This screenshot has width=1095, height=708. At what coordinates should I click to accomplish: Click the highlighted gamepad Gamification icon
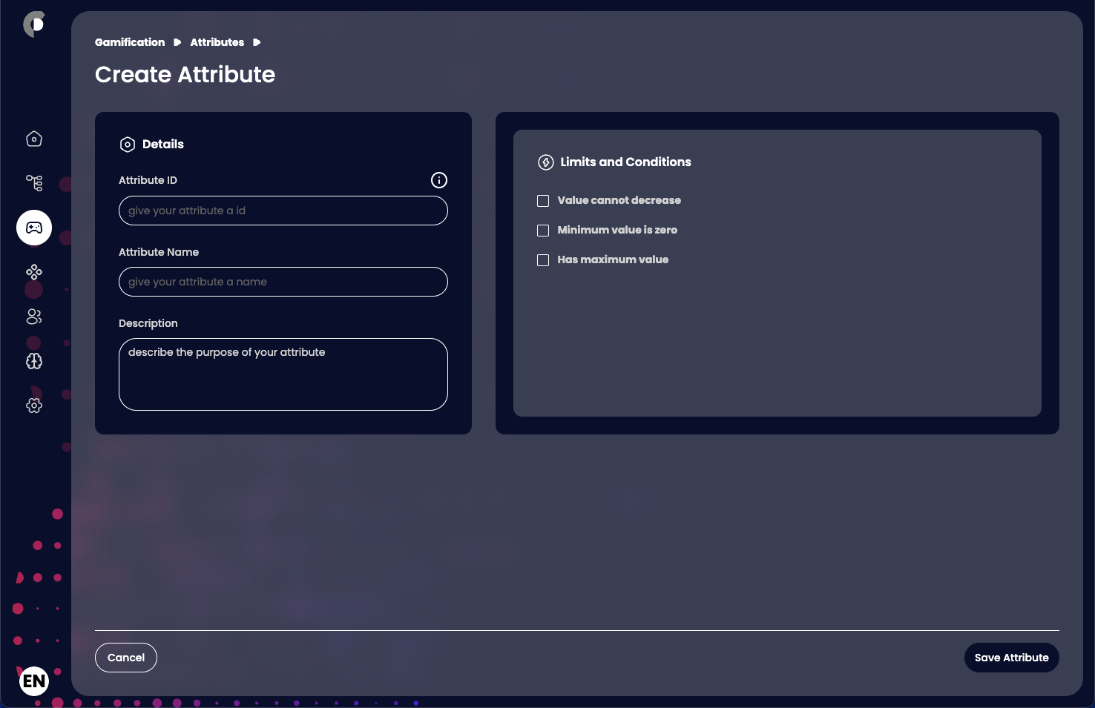[x=33, y=228]
